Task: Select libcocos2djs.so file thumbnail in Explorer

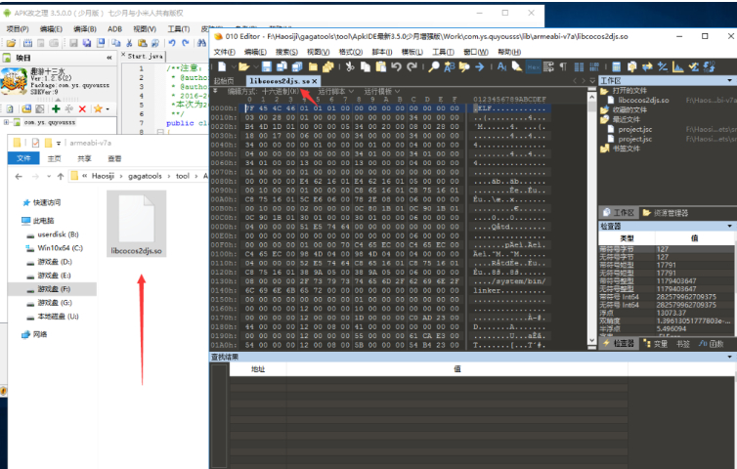Action: tap(136, 224)
